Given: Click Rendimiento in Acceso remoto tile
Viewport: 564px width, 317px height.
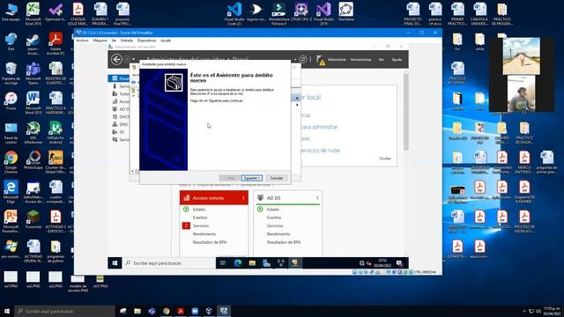Looking at the screenshot, I should point(204,234).
